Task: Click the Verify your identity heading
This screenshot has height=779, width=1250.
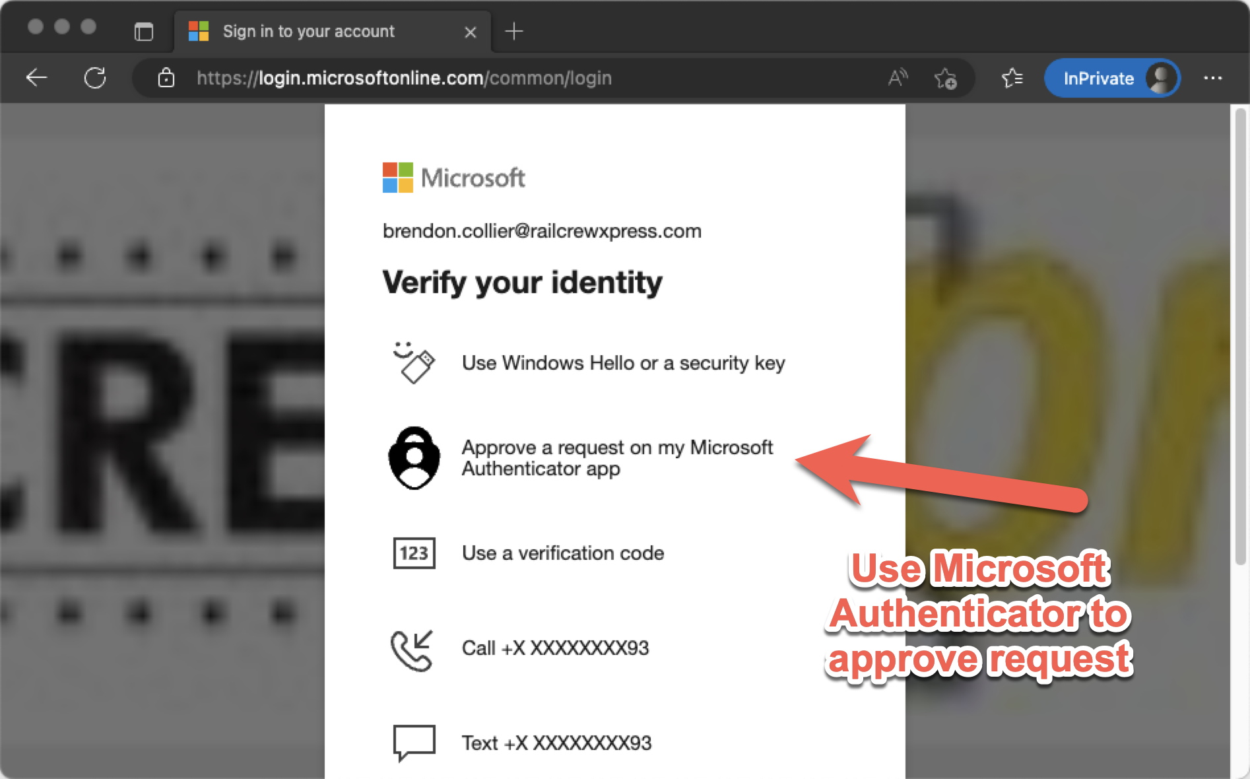Action: pos(522,283)
